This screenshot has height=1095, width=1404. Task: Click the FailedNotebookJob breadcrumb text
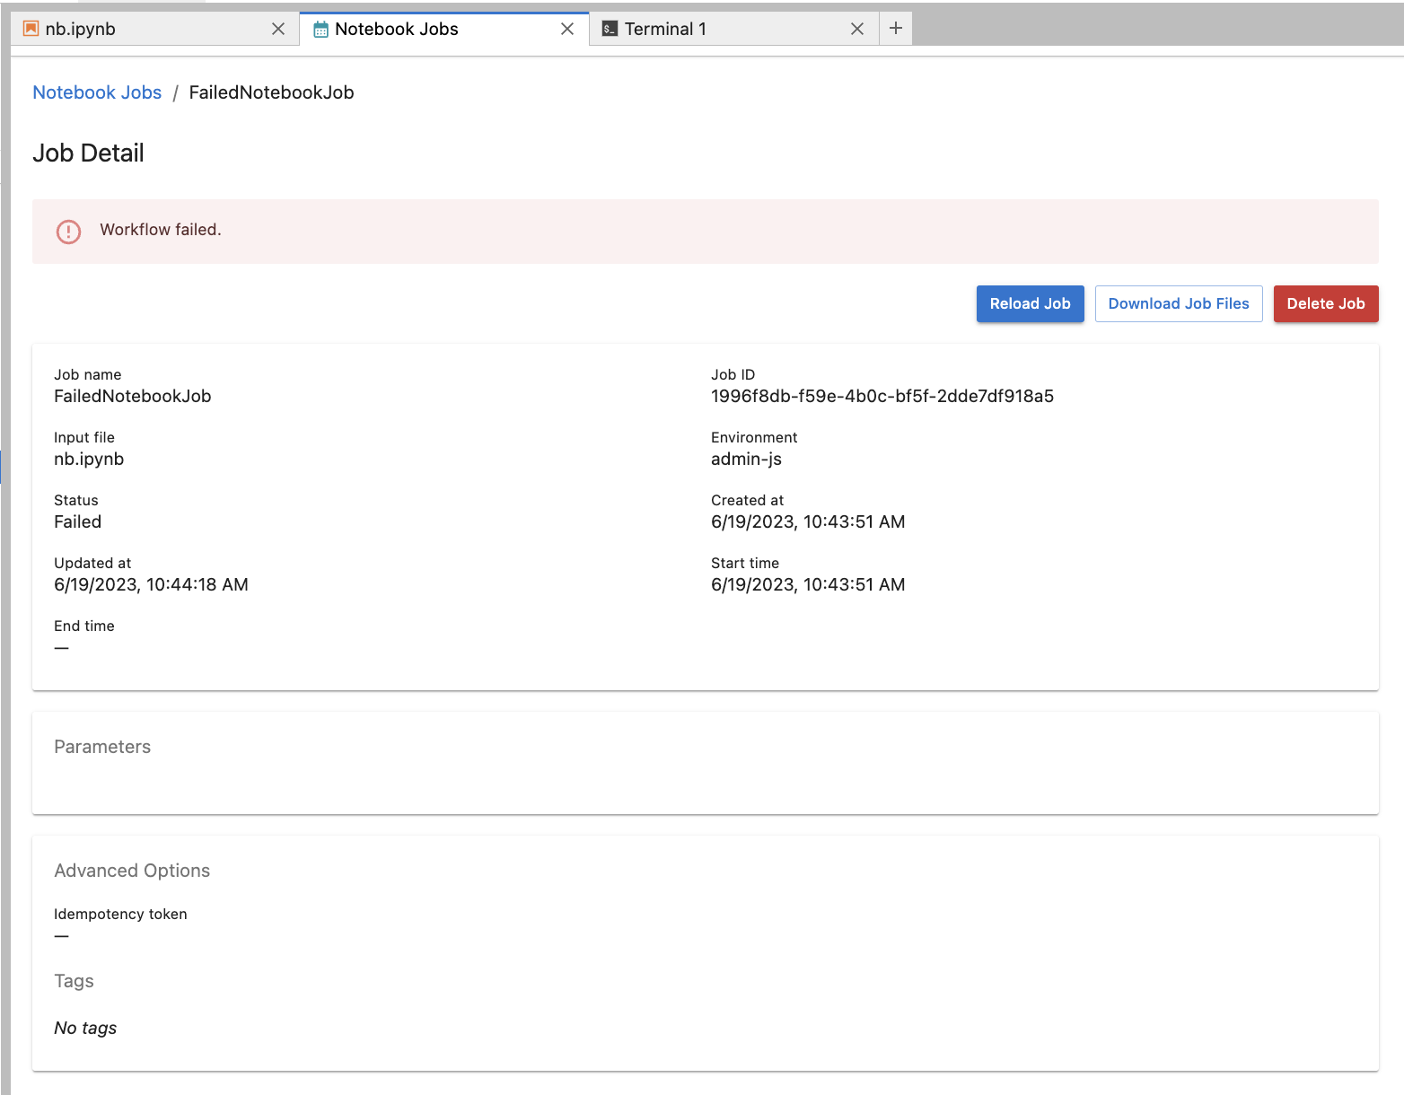[x=271, y=92]
